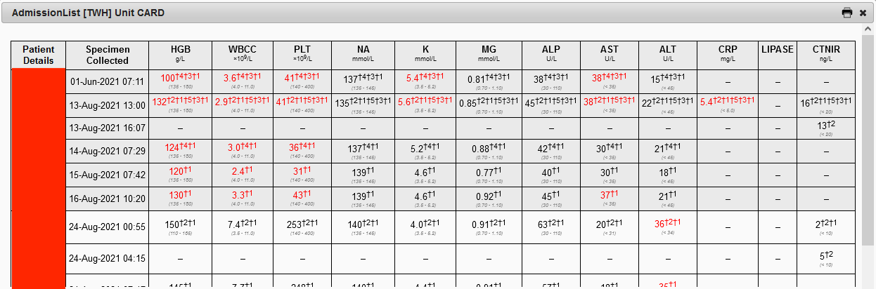Click the CTNIR column header
876x289 pixels.
pyautogui.click(x=826, y=54)
